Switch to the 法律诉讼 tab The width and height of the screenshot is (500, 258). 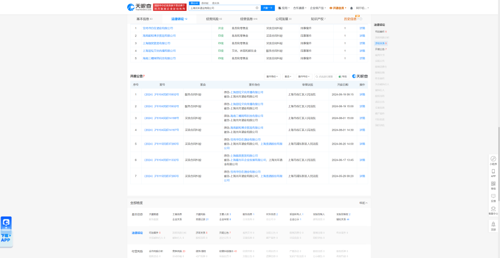coord(179,19)
